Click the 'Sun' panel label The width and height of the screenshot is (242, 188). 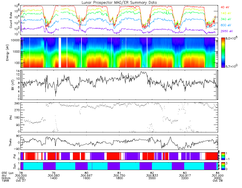(15, 166)
